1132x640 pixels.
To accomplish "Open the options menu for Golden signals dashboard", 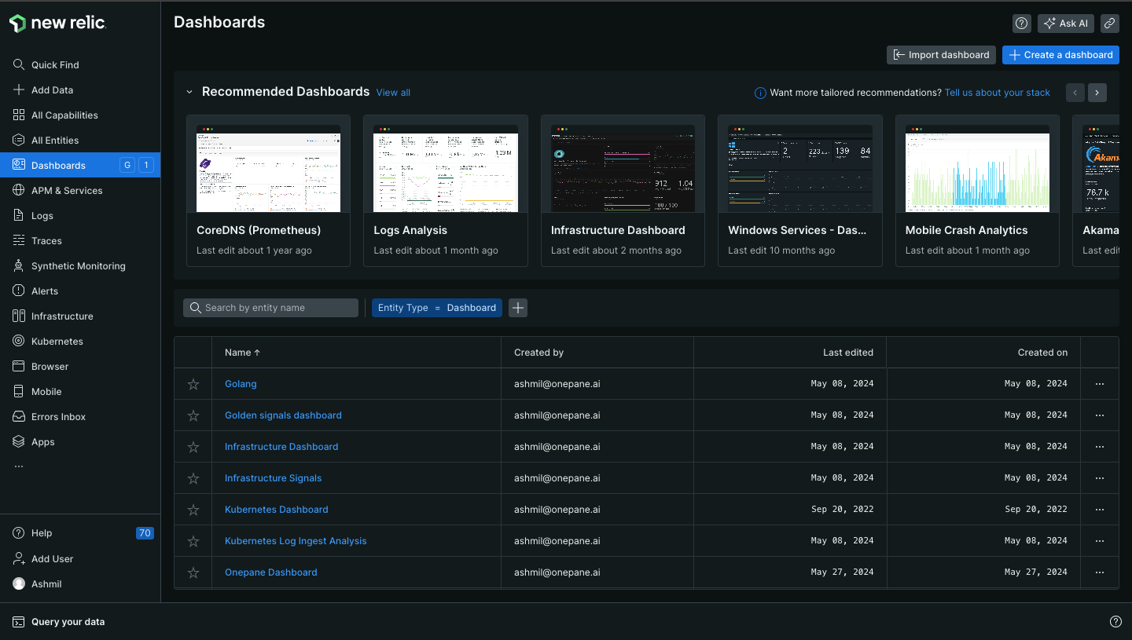I will point(1100,415).
